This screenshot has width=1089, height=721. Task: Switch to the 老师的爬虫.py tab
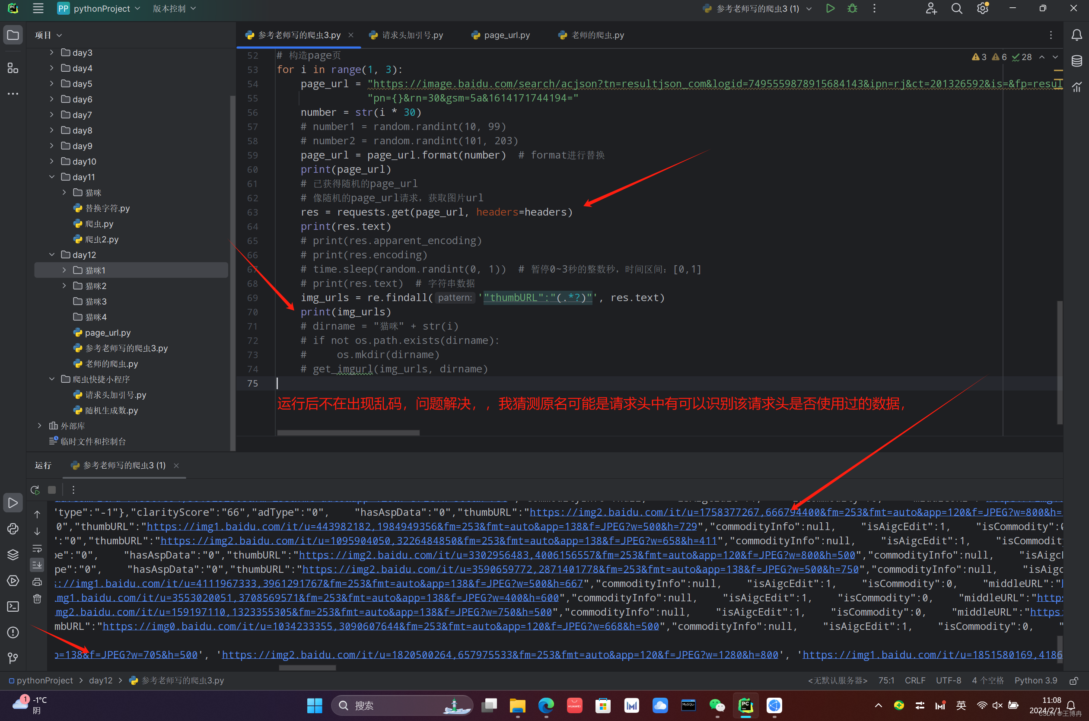click(597, 35)
